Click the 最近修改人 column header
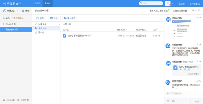This screenshot has height=104, width=203. click(141, 30)
